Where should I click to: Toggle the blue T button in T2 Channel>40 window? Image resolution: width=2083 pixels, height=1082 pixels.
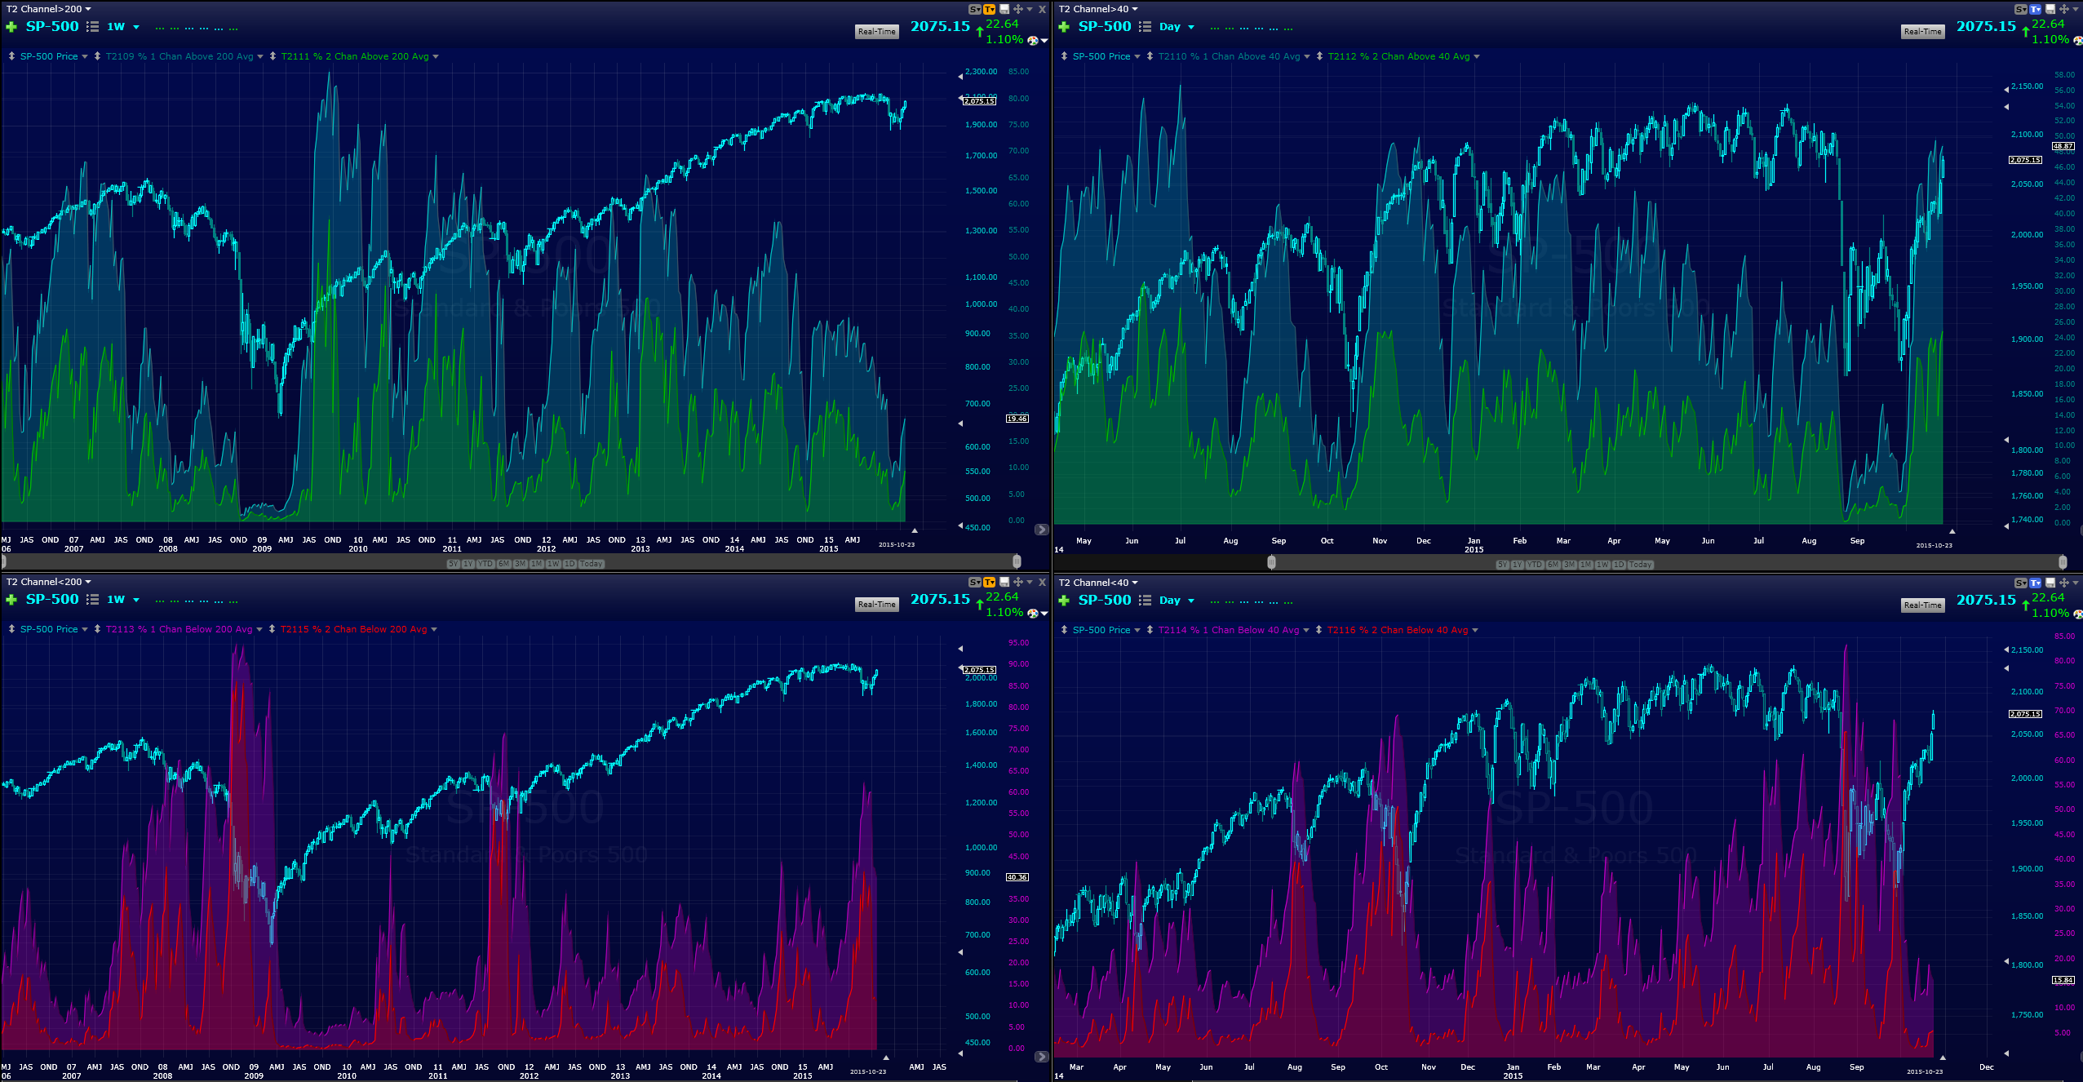click(x=2036, y=10)
